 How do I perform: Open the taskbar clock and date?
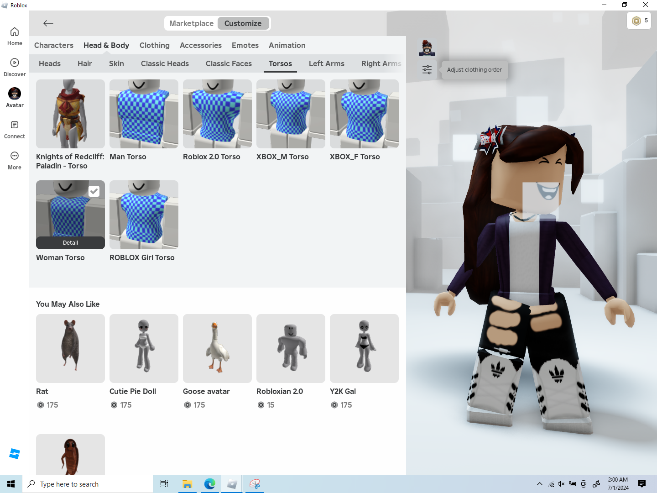pyautogui.click(x=618, y=484)
